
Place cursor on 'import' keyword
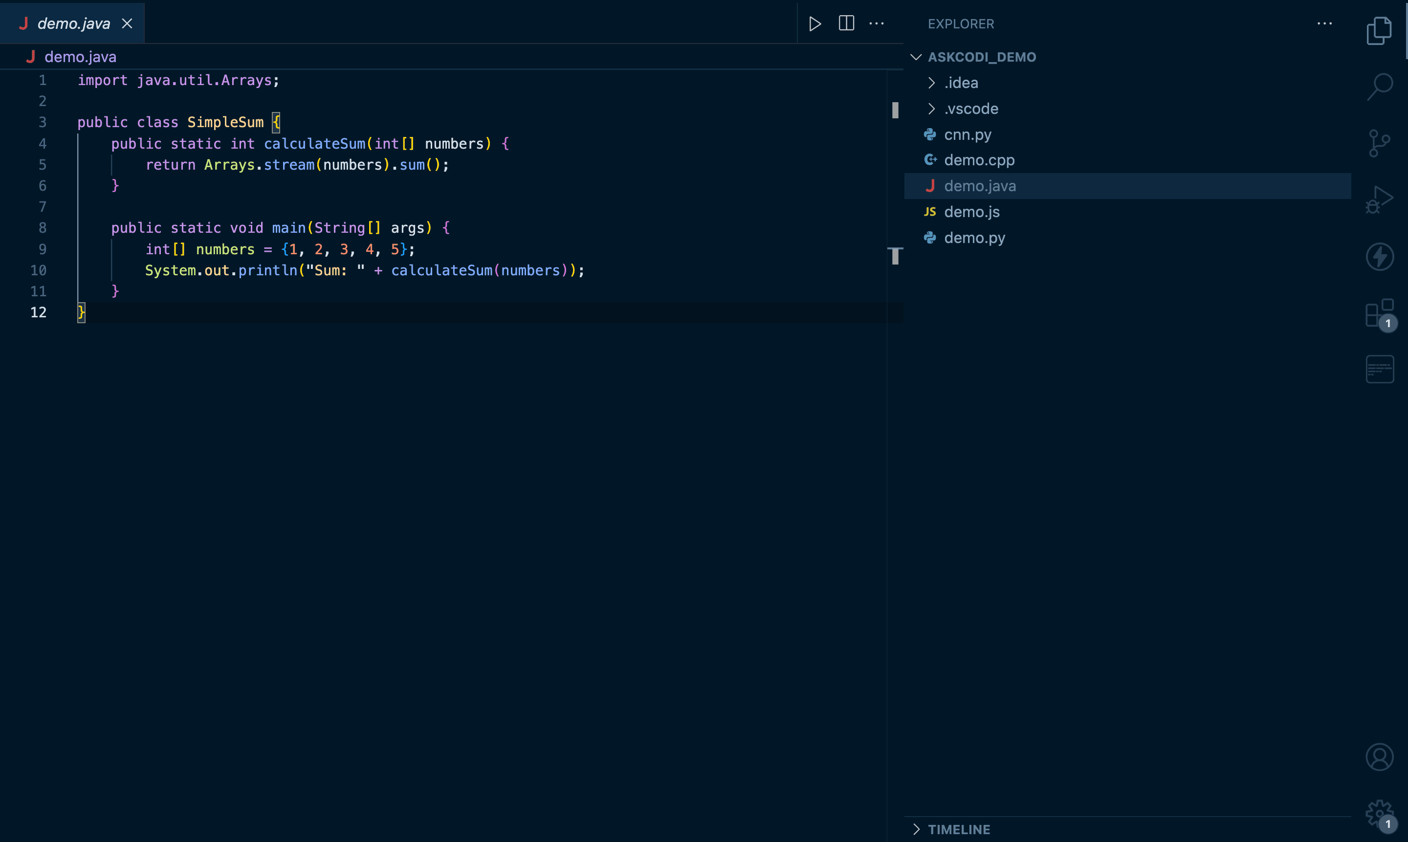(x=103, y=81)
